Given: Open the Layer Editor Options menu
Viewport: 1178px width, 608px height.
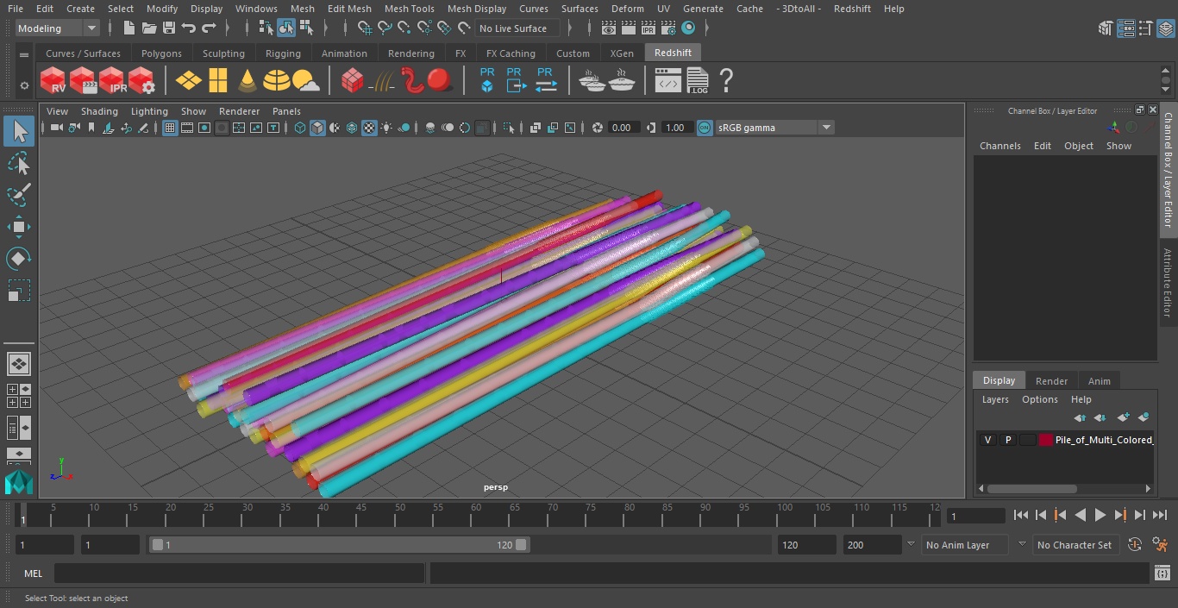Looking at the screenshot, I should click(1039, 399).
